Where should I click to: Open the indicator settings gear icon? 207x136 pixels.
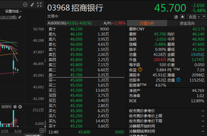[15, 107]
